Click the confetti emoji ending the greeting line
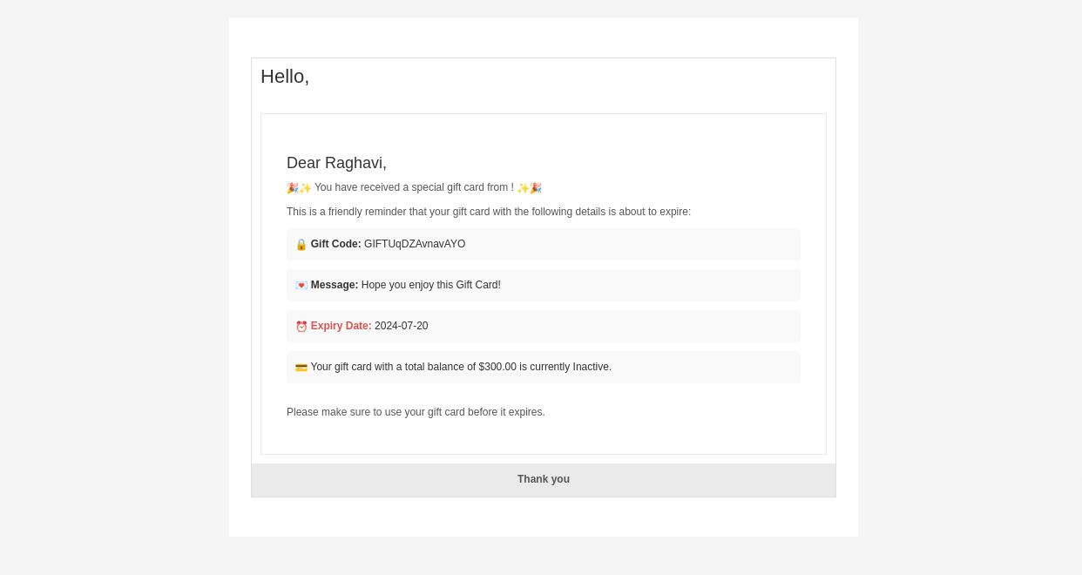This screenshot has width=1082, height=575. (536, 187)
